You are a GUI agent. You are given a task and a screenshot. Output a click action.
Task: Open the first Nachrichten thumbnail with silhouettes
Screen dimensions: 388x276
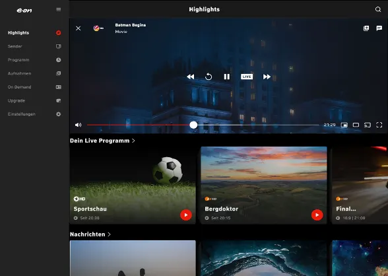133,258
